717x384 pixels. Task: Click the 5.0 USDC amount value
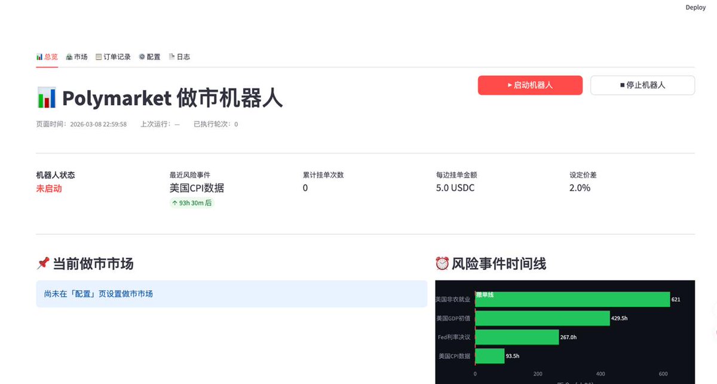(x=455, y=188)
